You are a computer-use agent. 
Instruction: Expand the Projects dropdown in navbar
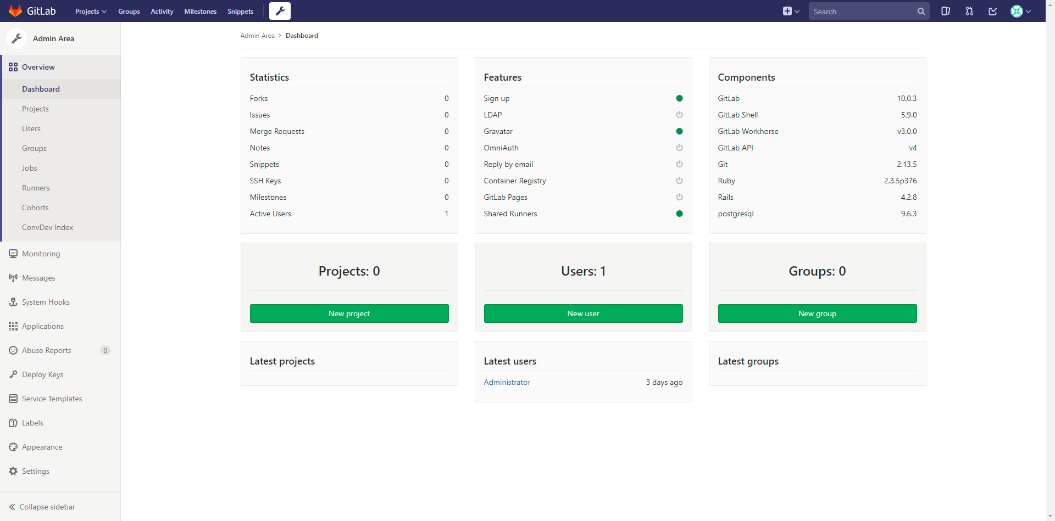91,11
